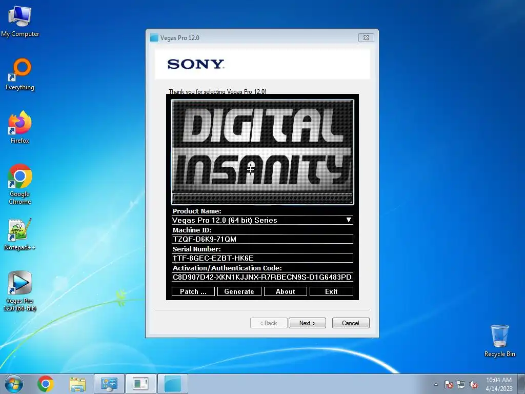525x394 pixels.
Task: Launch Firefox from the desktop
Action: point(20,127)
